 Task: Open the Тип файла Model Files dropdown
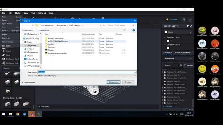tap(87, 76)
